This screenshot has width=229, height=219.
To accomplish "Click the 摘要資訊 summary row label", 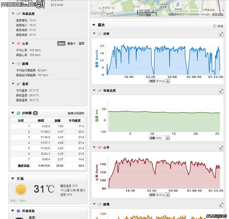I will point(24,166).
